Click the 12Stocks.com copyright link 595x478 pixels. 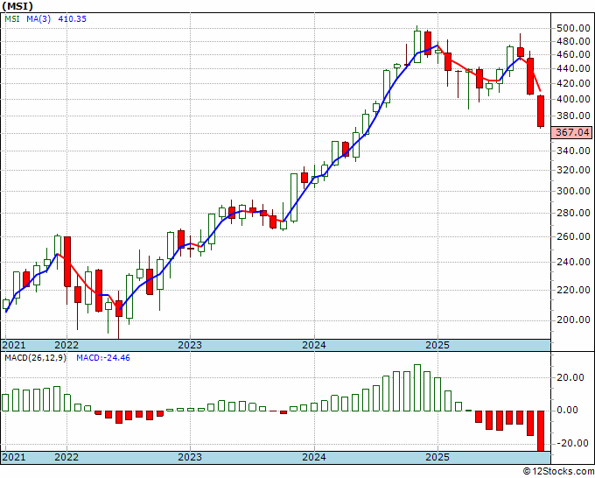click(x=558, y=472)
